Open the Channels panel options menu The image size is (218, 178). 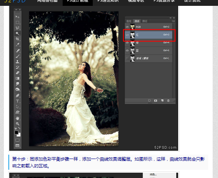pyautogui.click(x=173, y=21)
